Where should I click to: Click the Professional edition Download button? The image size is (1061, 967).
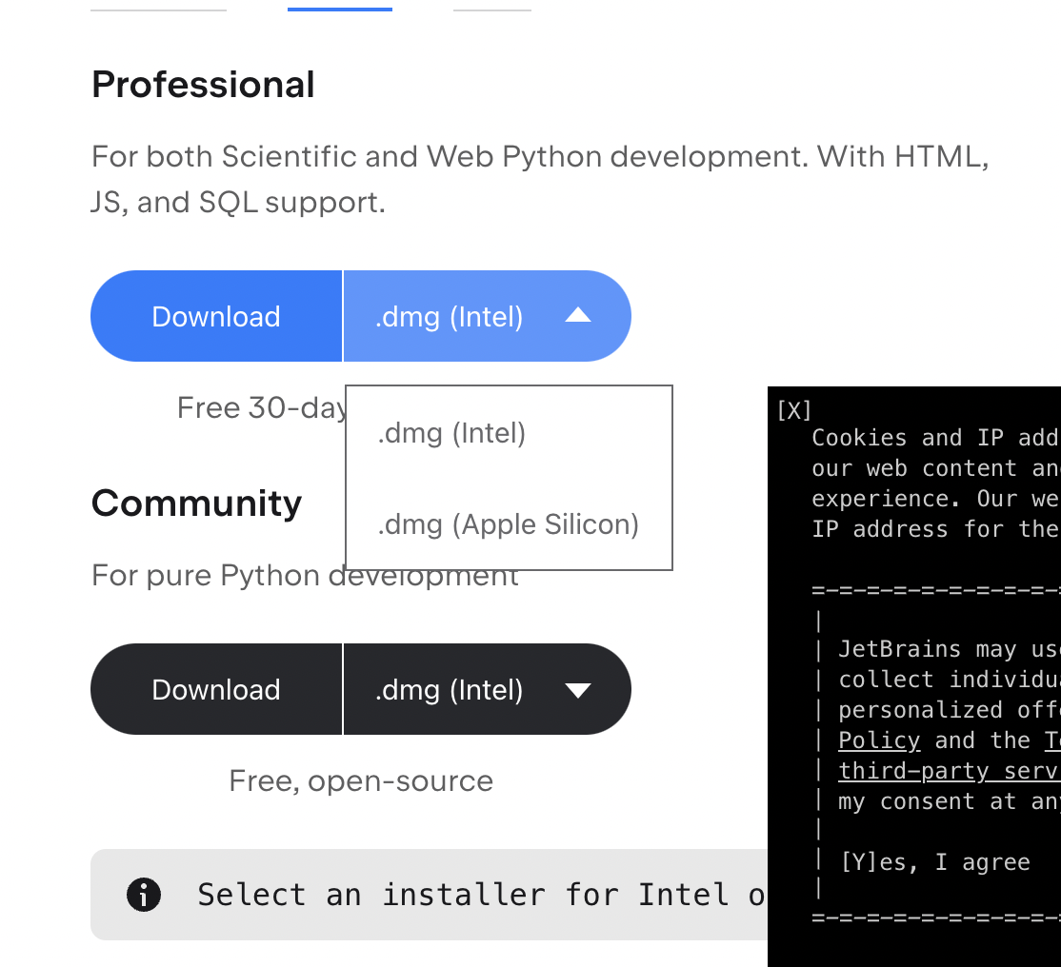216,317
